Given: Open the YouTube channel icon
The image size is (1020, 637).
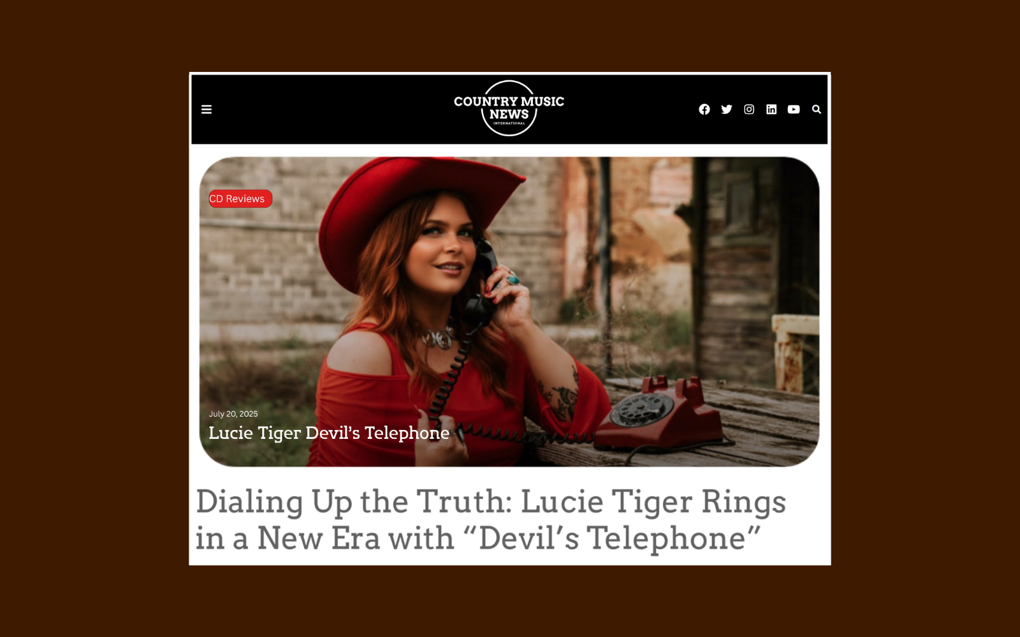Looking at the screenshot, I should 794,110.
